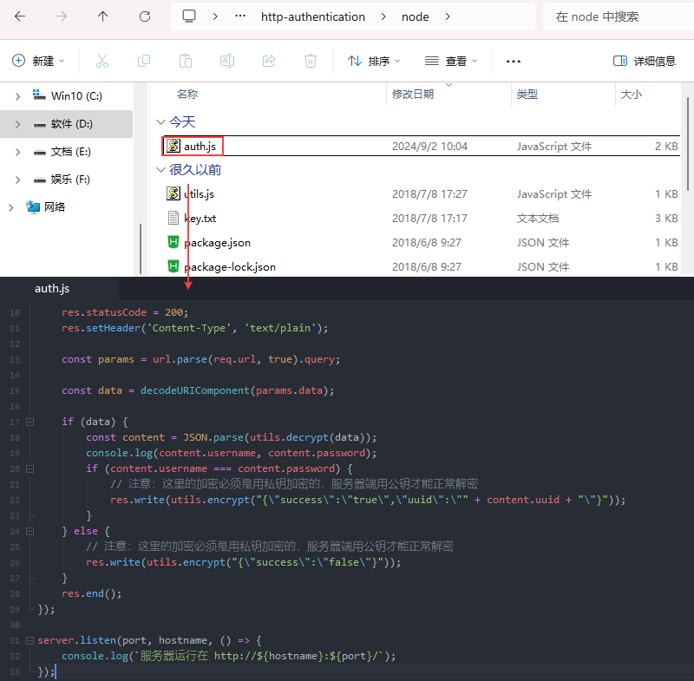Sort by the 类型 column header

[x=527, y=95]
